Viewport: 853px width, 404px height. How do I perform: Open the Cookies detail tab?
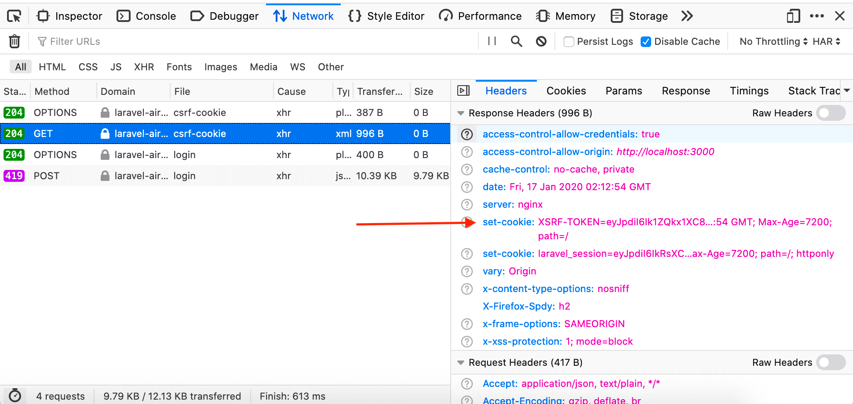click(x=566, y=90)
